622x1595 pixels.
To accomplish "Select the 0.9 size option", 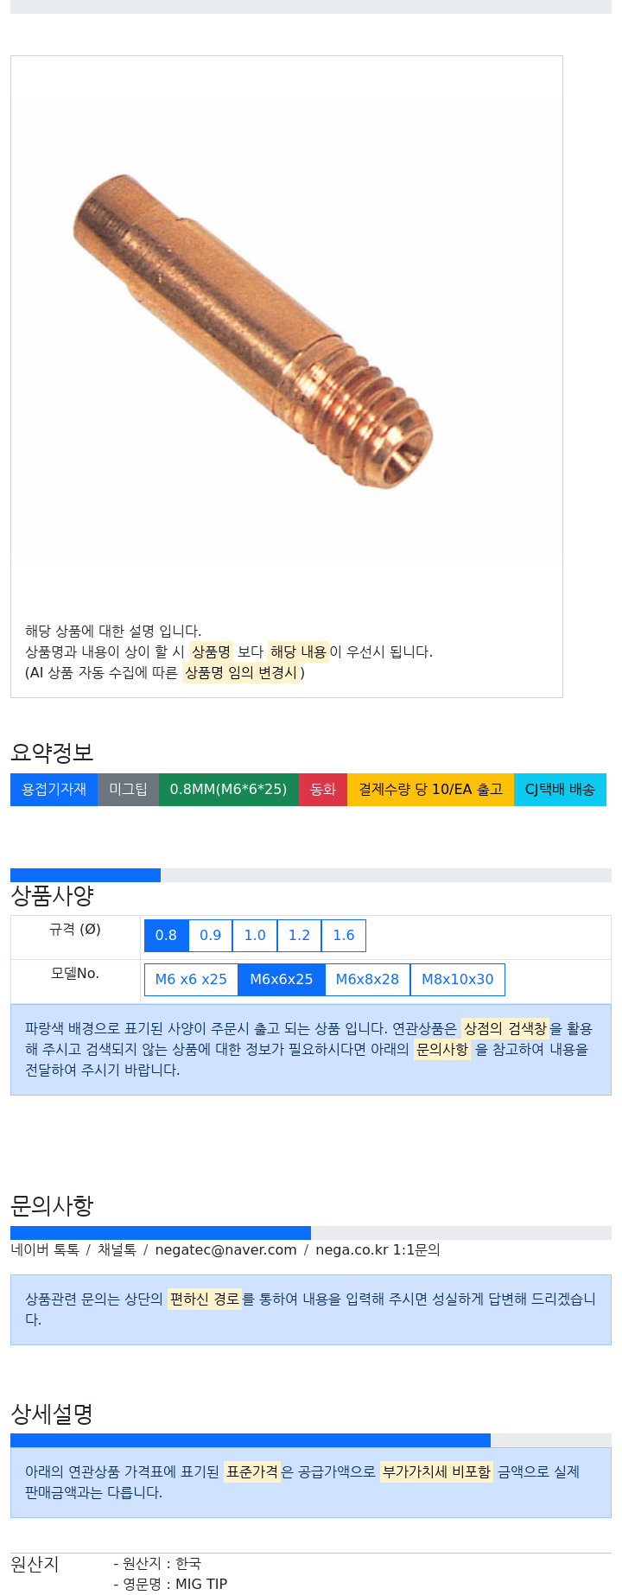I will point(210,936).
